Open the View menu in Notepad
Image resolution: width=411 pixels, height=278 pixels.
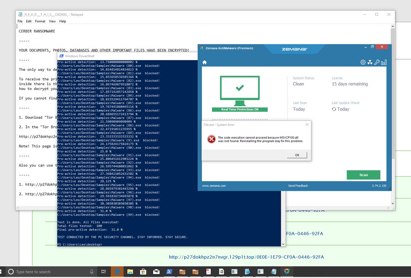pyautogui.click(x=52, y=21)
